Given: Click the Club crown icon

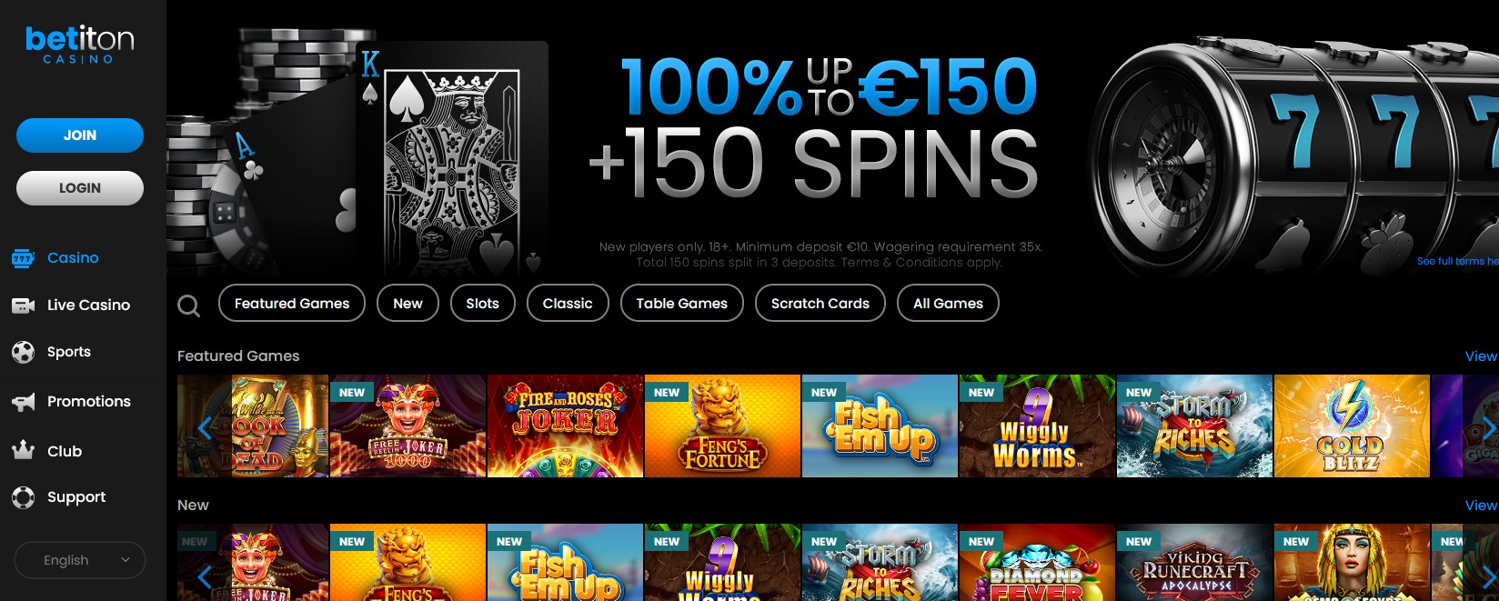Looking at the screenshot, I should point(23,450).
